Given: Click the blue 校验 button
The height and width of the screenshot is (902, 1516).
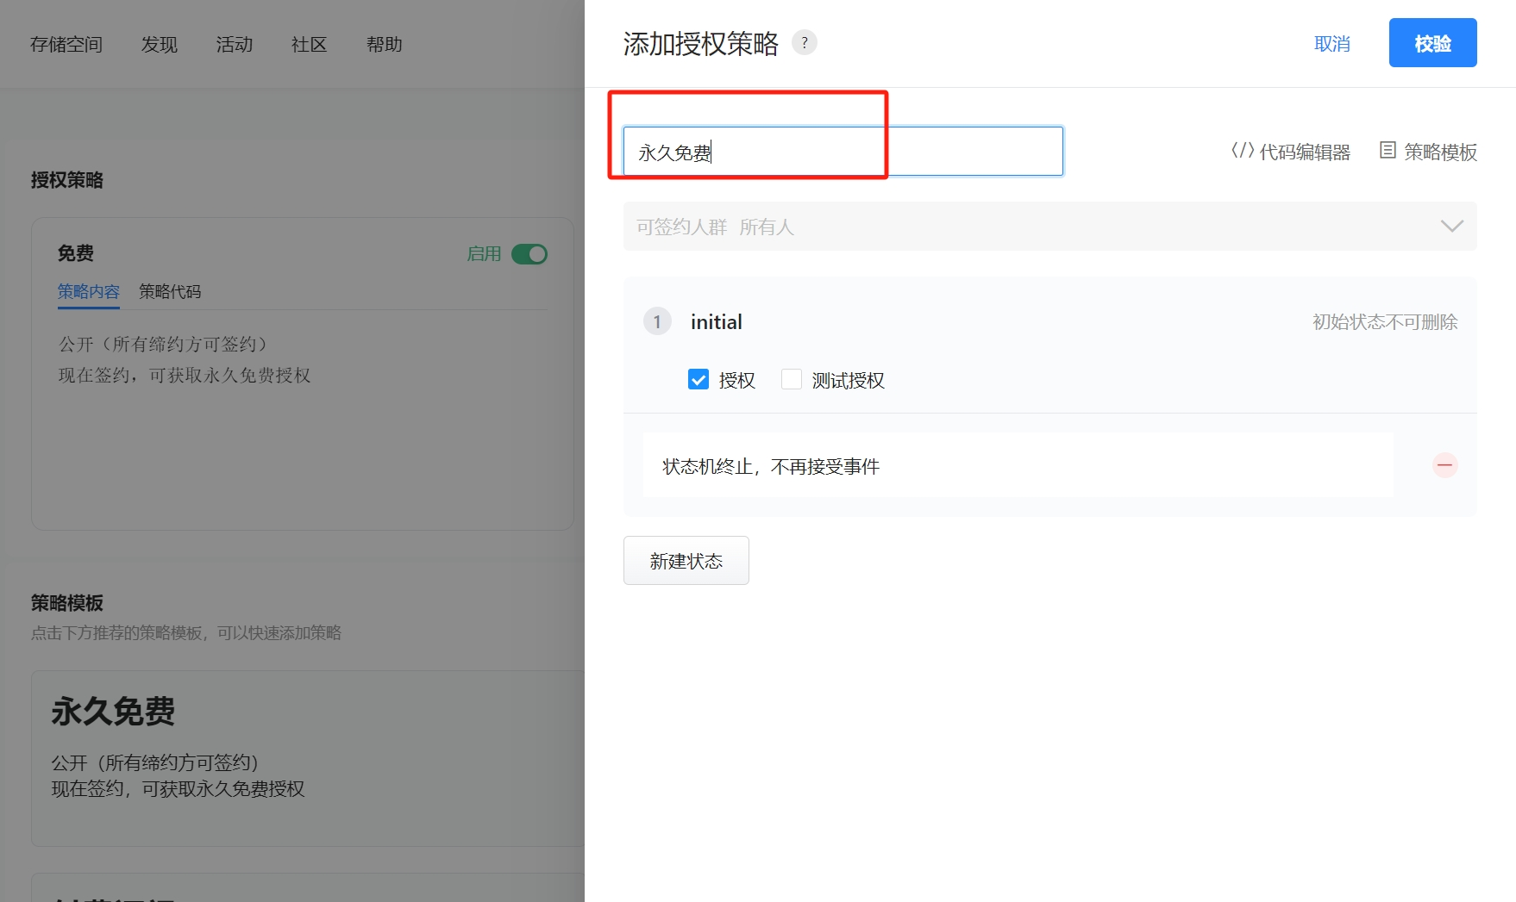Looking at the screenshot, I should pos(1433,43).
